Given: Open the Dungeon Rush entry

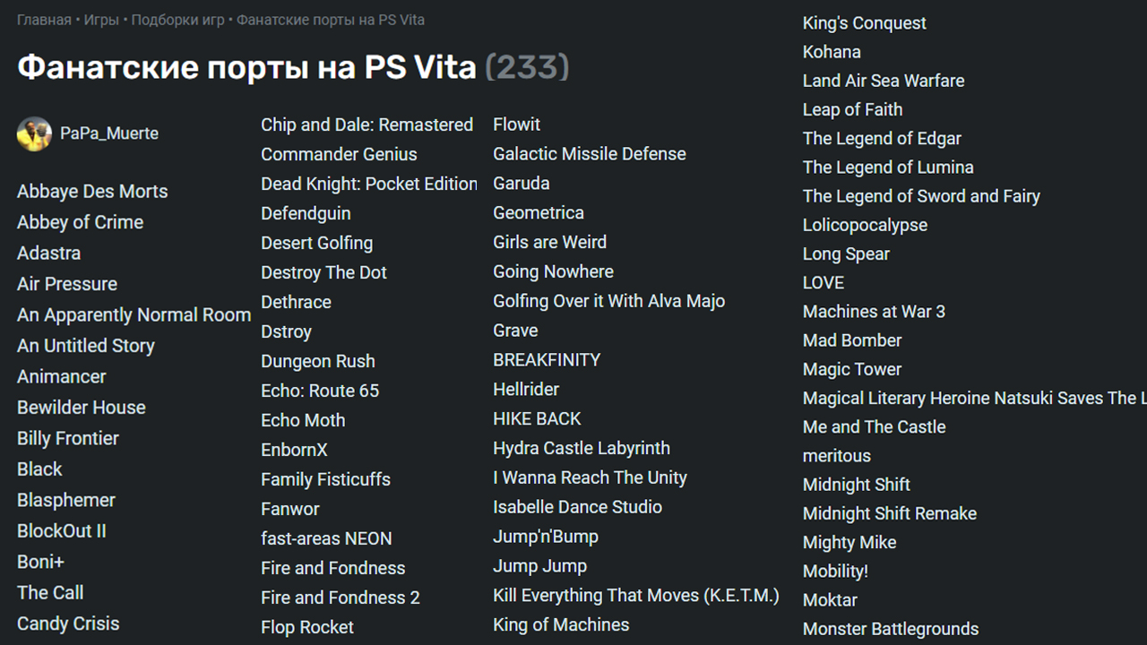Looking at the screenshot, I should [318, 362].
